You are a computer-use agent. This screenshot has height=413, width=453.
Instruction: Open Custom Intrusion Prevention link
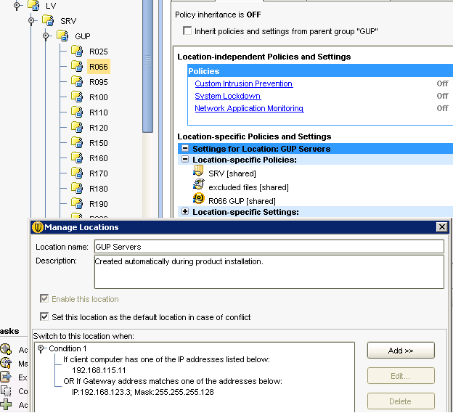pyautogui.click(x=243, y=83)
